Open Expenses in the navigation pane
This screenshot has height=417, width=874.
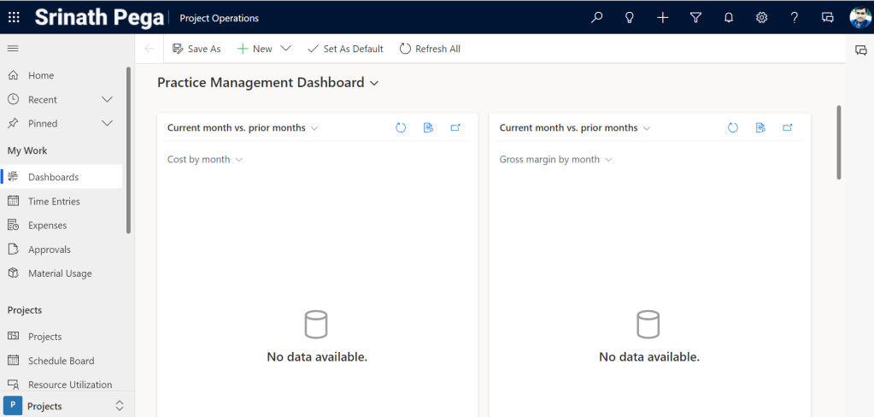(x=47, y=226)
